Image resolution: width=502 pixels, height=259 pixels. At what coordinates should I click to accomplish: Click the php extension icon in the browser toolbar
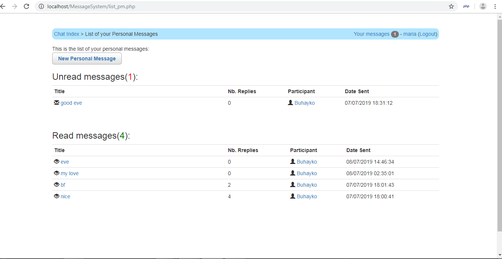coord(466,6)
